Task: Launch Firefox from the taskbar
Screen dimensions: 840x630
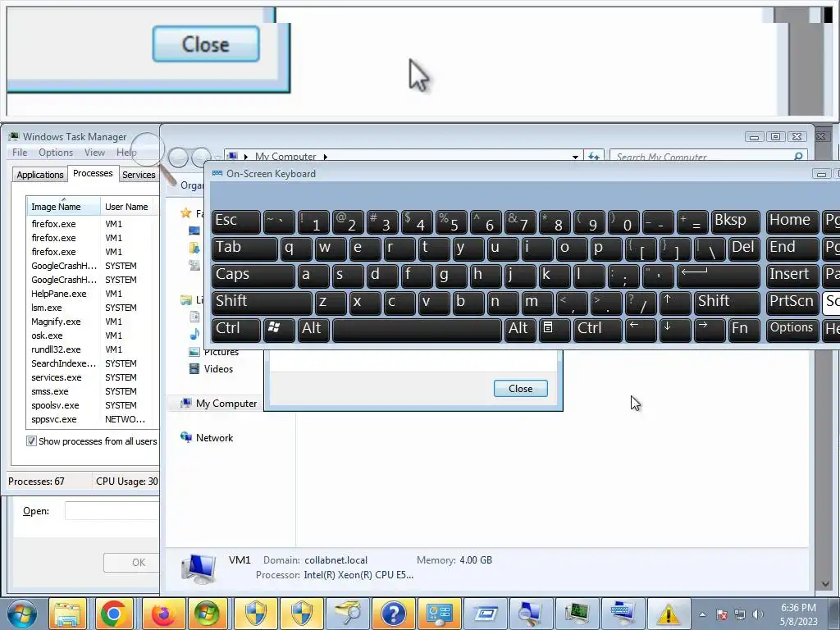Action: (x=163, y=614)
